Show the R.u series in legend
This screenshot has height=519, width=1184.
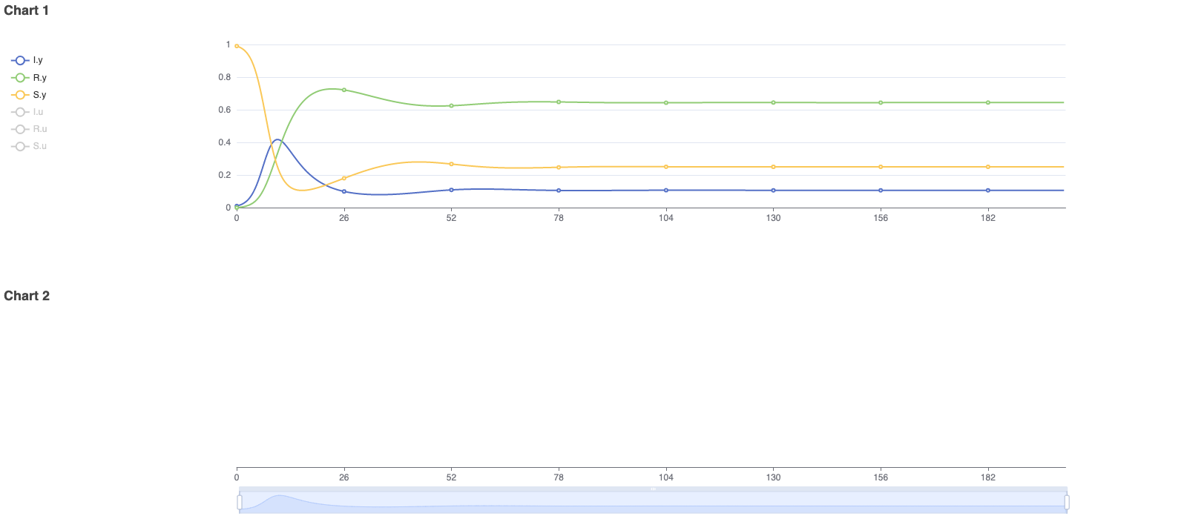(29, 129)
